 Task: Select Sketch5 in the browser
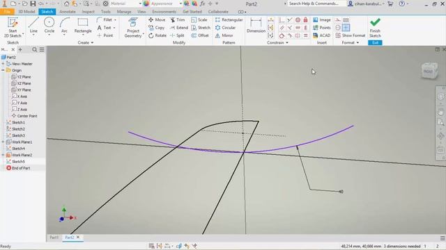click(19, 162)
